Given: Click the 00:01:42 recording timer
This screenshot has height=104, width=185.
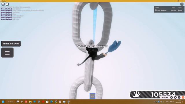Looking at the screenshot, I should 165,97.
